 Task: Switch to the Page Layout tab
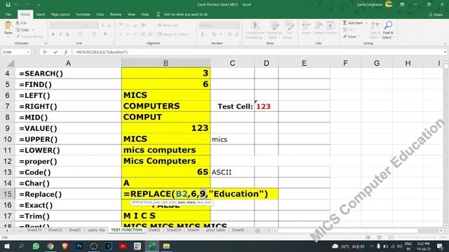[60, 14]
